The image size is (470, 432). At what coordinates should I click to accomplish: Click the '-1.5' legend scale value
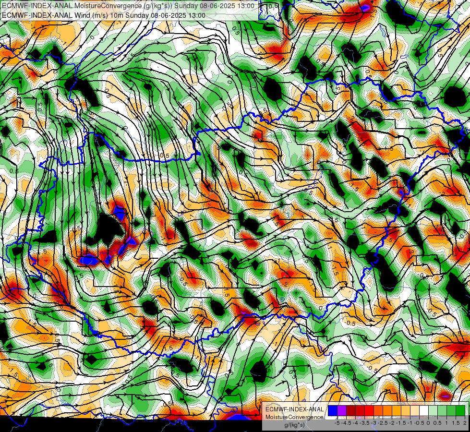point(401,423)
